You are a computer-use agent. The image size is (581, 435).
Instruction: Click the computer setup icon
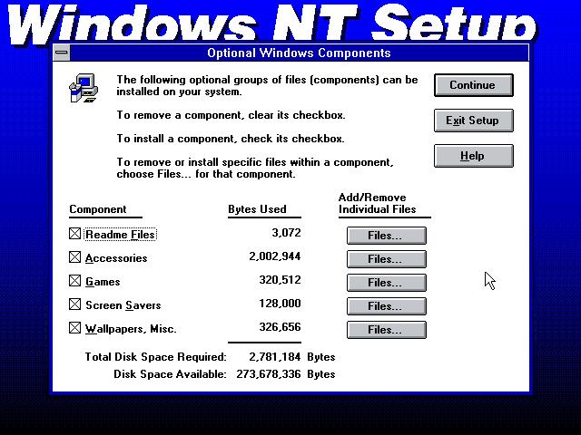[x=84, y=88]
